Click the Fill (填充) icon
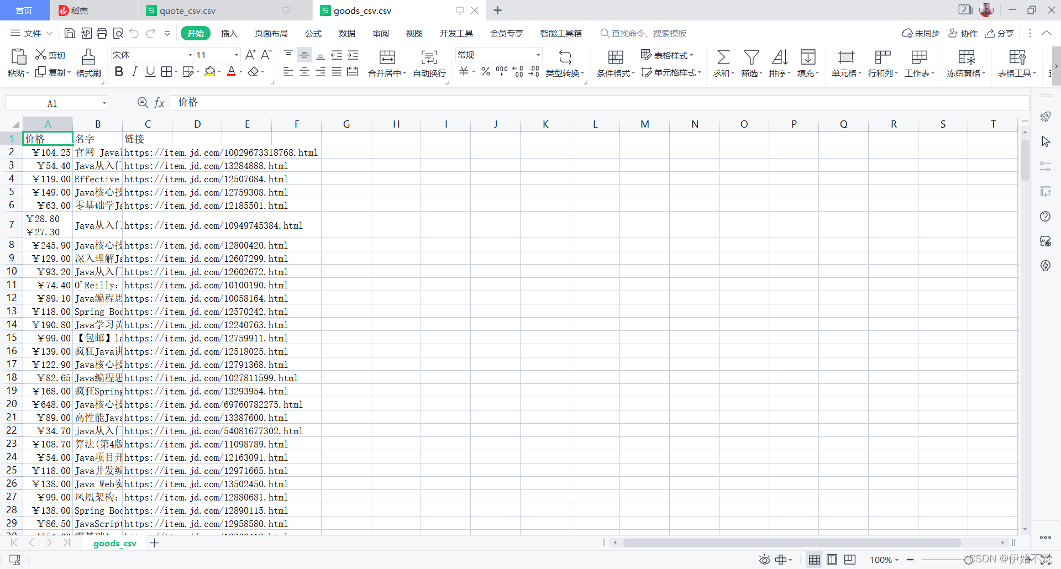Image resolution: width=1061 pixels, height=569 pixels. tap(808, 57)
